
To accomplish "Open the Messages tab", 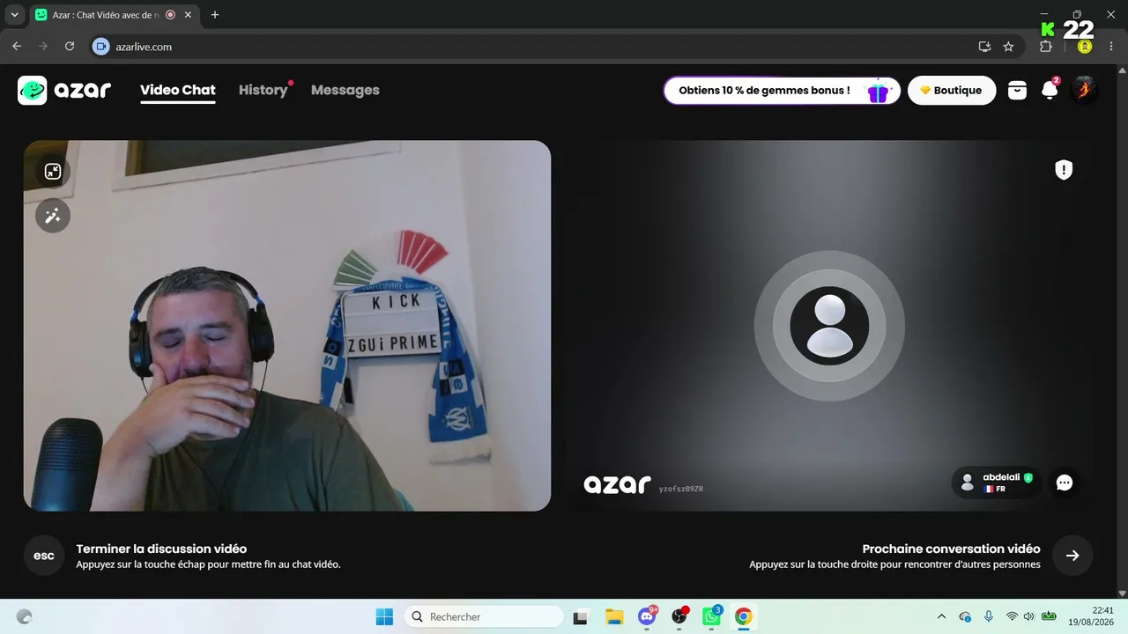I will 345,90.
